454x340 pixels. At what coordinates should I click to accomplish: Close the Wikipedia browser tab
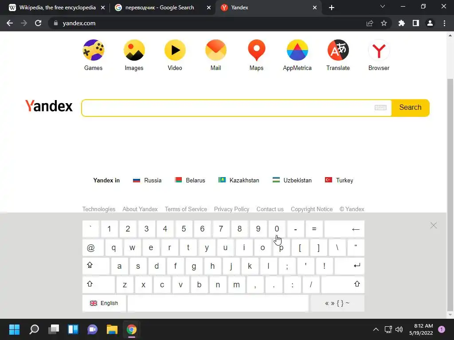[x=103, y=8]
